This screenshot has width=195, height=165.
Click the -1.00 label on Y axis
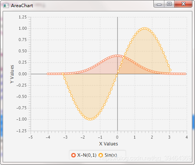[22, 119]
